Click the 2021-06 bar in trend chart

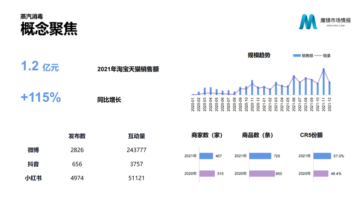pyautogui.click(x=294, y=85)
